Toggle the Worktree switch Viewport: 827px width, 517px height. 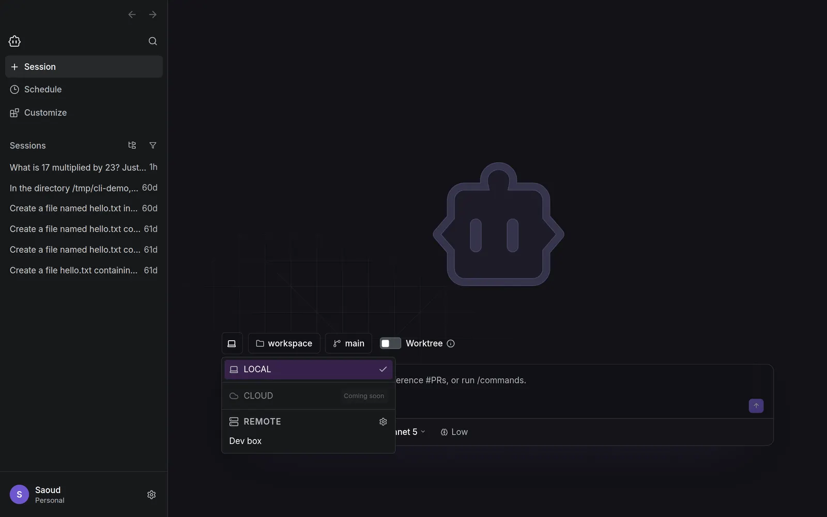click(390, 343)
